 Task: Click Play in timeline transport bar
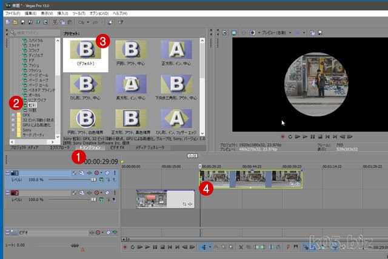point(147,247)
